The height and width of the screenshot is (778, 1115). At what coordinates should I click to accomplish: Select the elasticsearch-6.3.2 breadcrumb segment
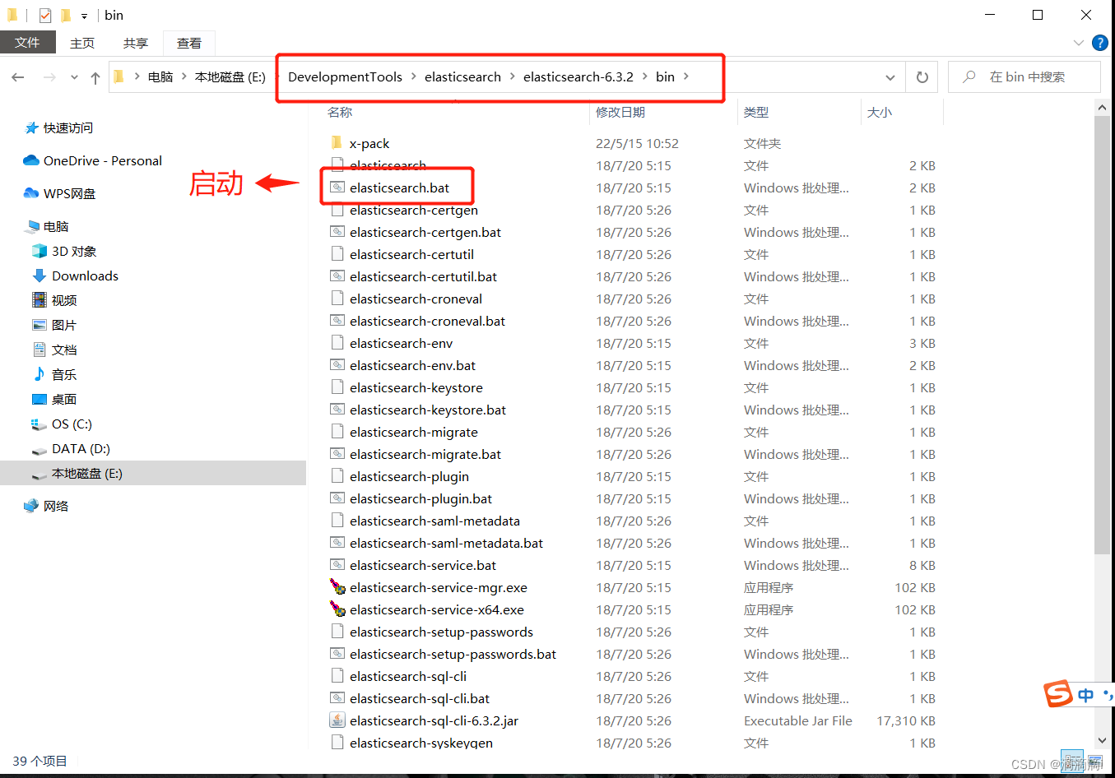pos(578,77)
